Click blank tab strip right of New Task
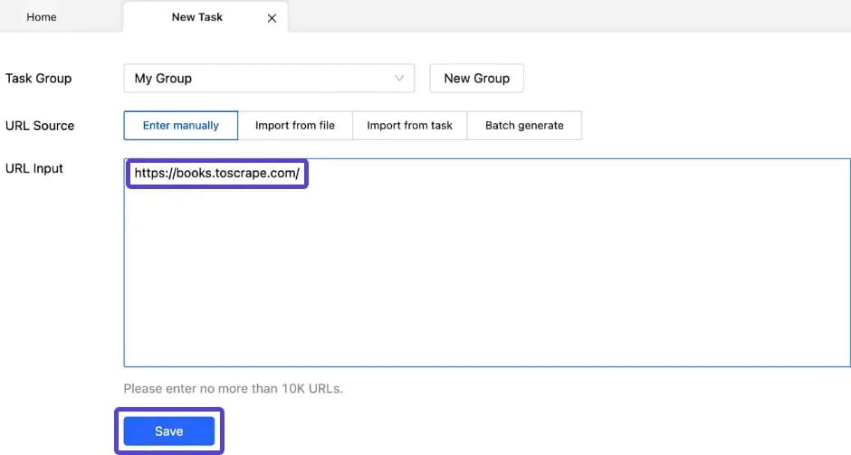 561,17
